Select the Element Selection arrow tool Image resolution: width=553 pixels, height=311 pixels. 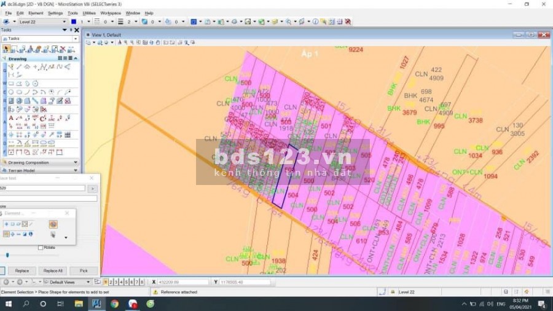click(7, 49)
